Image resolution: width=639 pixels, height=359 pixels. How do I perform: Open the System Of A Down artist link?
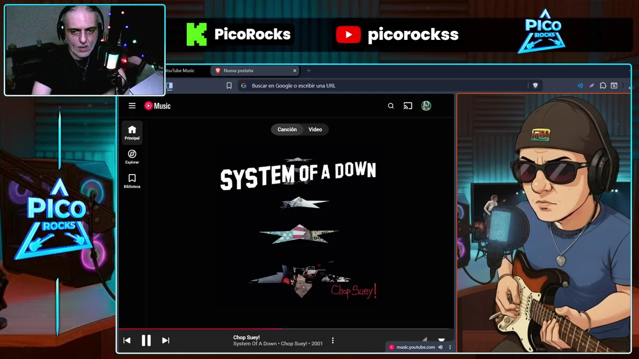pyautogui.click(x=255, y=344)
